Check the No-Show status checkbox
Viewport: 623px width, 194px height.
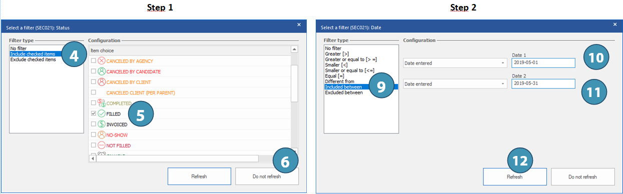pos(94,135)
